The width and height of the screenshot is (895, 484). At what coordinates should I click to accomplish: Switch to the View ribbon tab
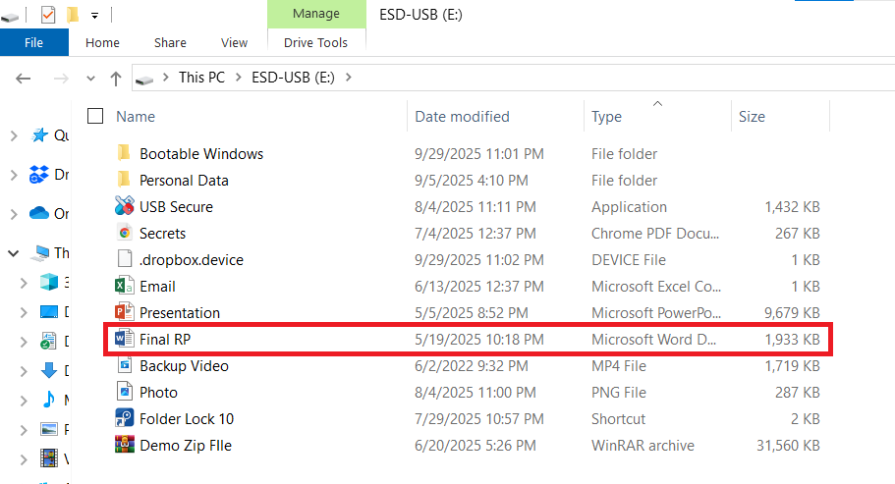234,43
